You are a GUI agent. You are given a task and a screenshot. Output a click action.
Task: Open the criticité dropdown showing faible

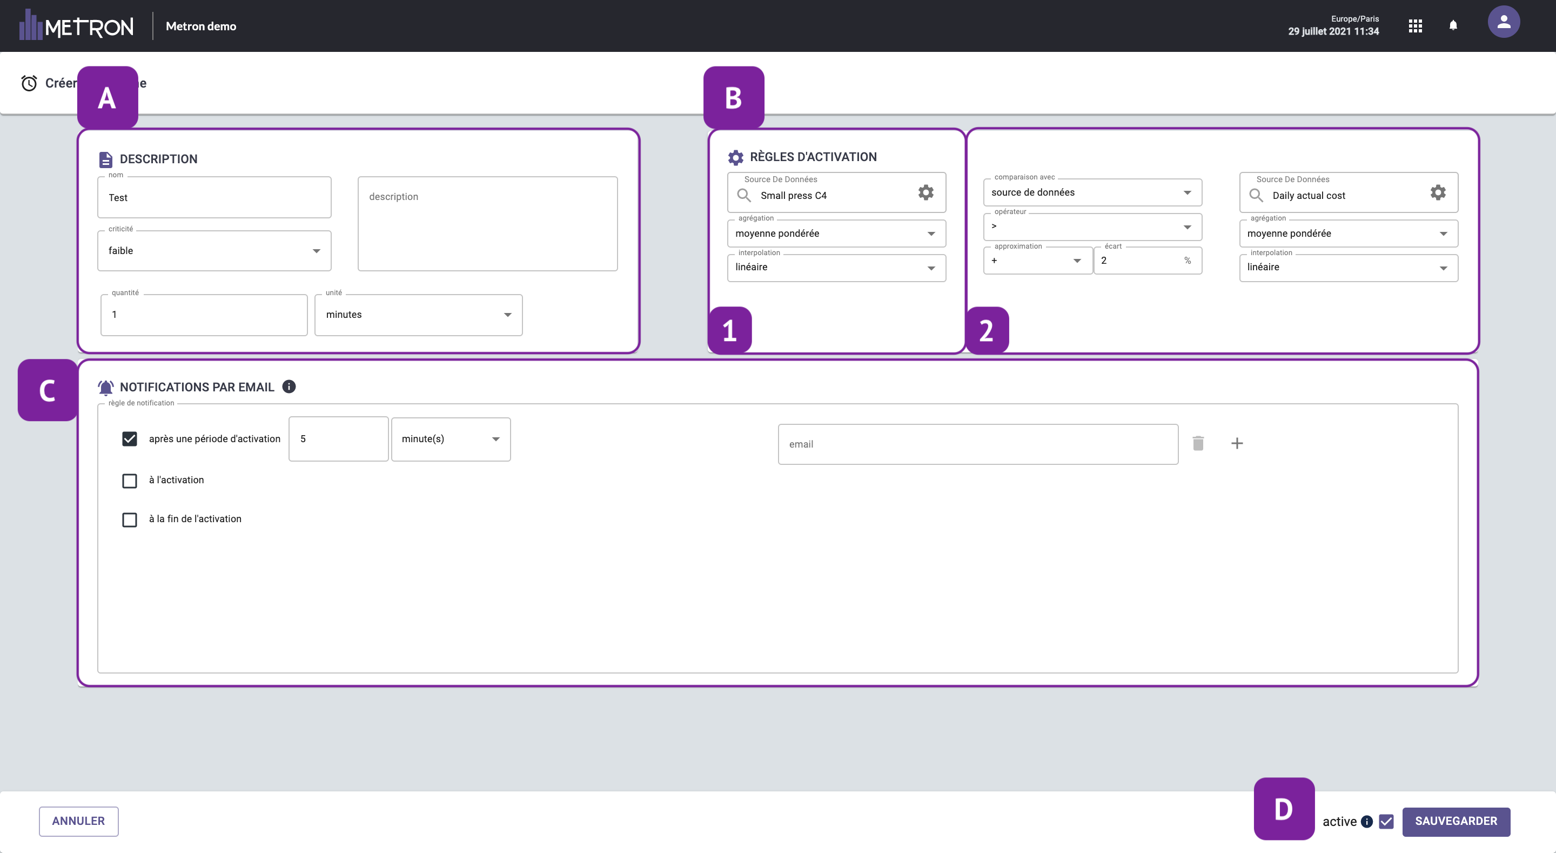click(214, 251)
